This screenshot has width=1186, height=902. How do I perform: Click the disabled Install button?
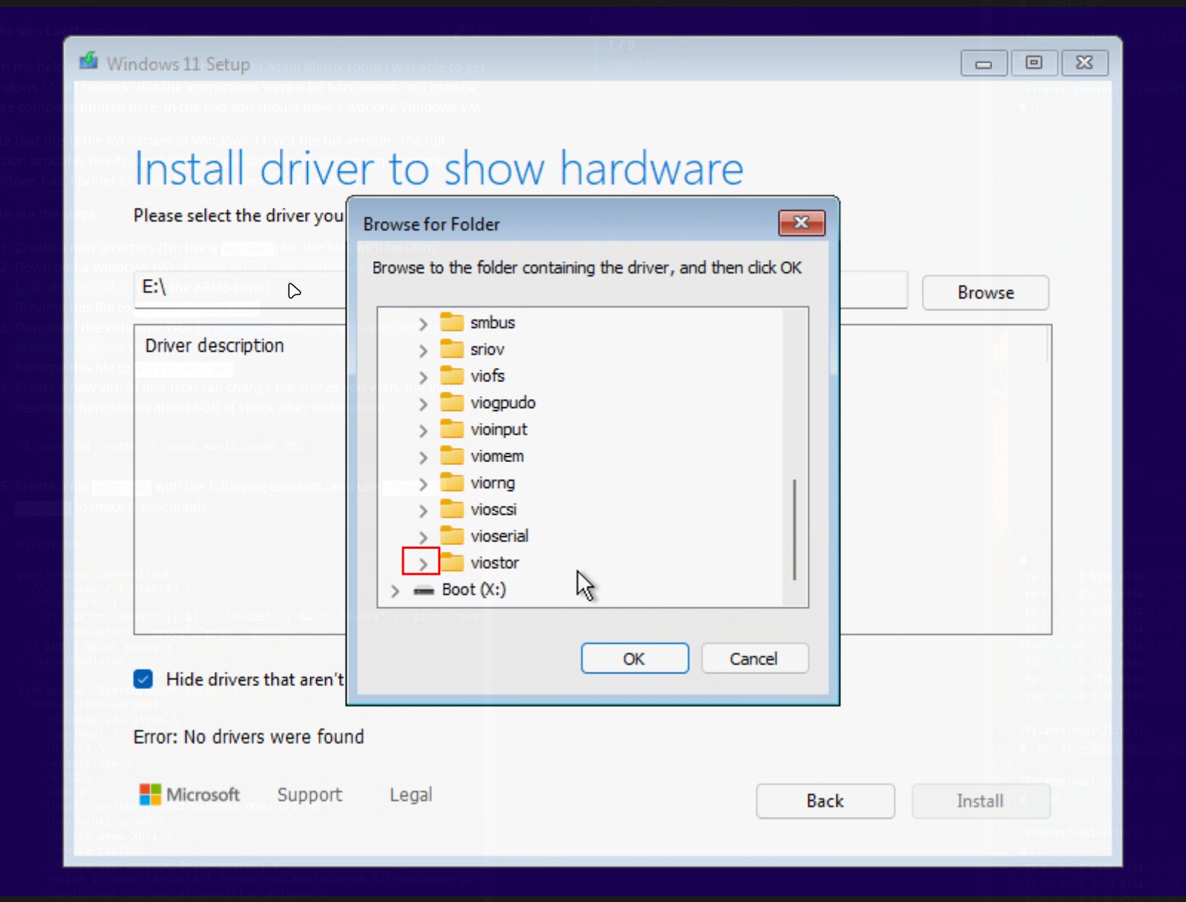[x=980, y=801]
